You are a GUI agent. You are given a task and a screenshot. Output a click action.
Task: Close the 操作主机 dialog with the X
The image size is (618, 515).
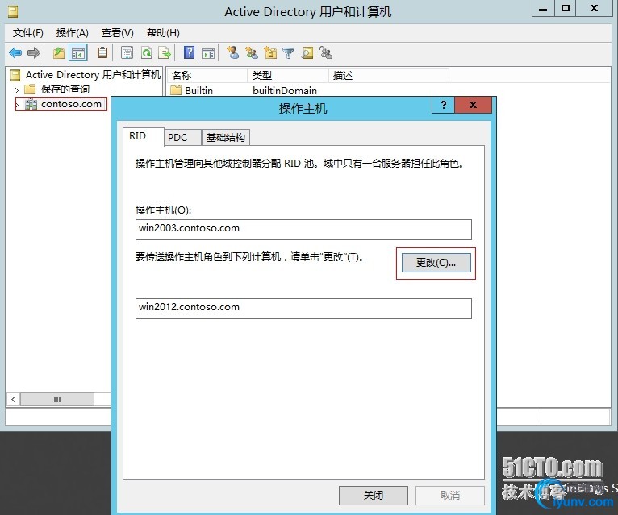[473, 105]
